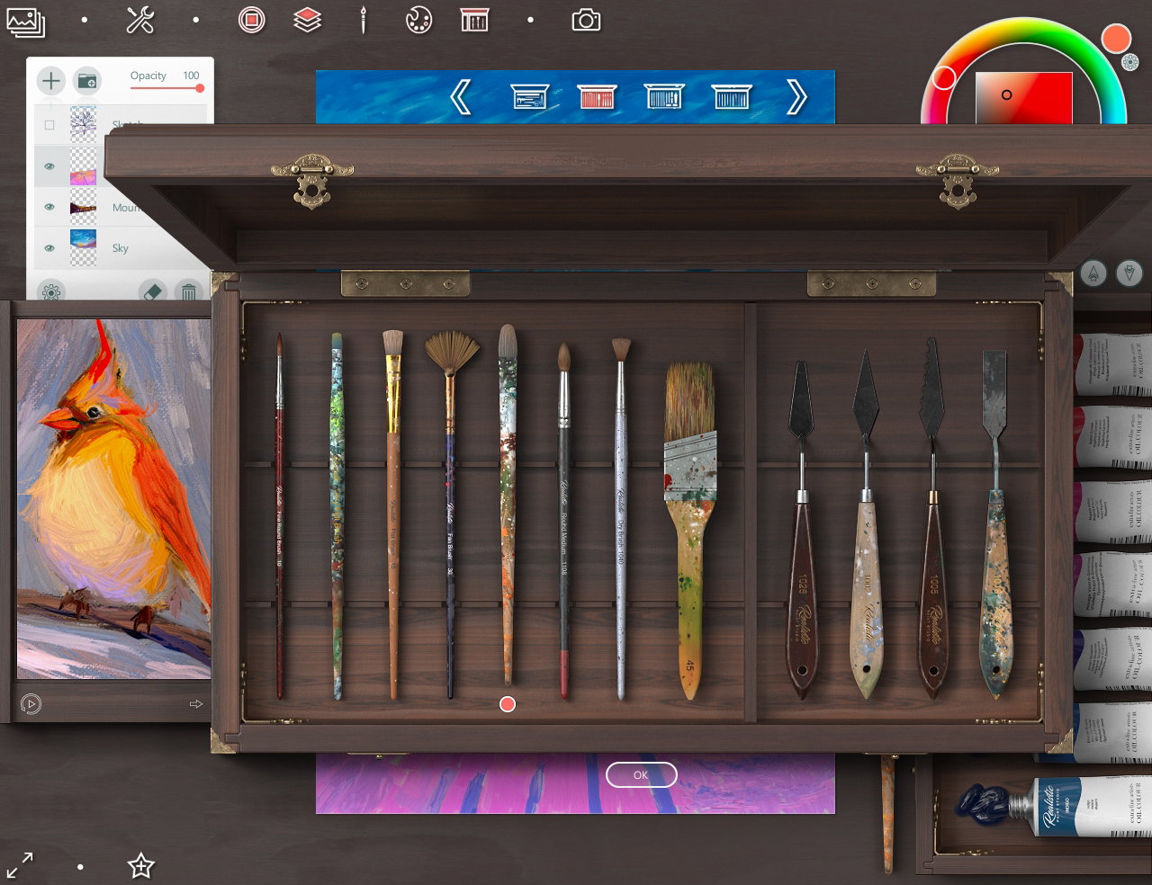
Task: Select the Sky layer thumbnail
Action: click(x=83, y=247)
